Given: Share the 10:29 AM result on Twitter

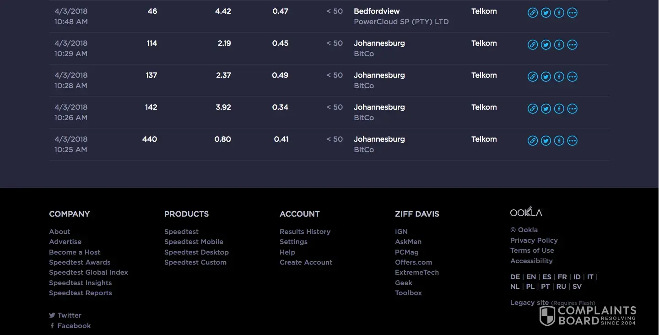Looking at the screenshot, I should 546,45.
